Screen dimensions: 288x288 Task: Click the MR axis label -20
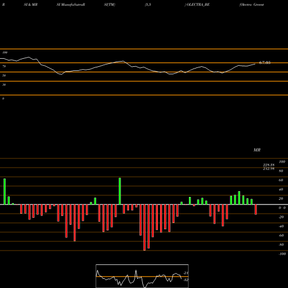(x=281, y=217)
